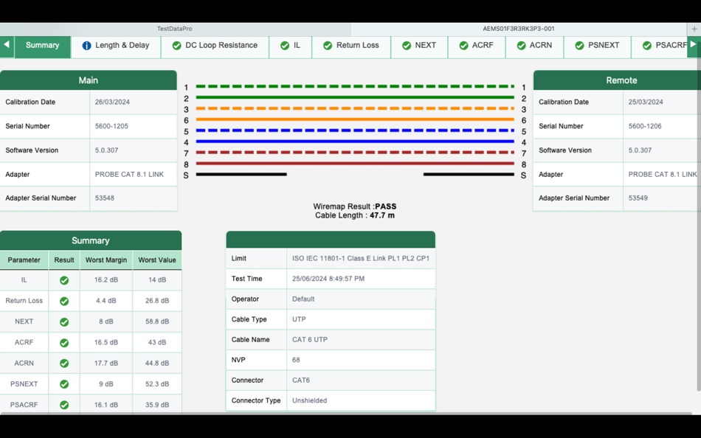Select the PSACRF tab
This screenshot has height=438, width=701.
tap(660, 46)
